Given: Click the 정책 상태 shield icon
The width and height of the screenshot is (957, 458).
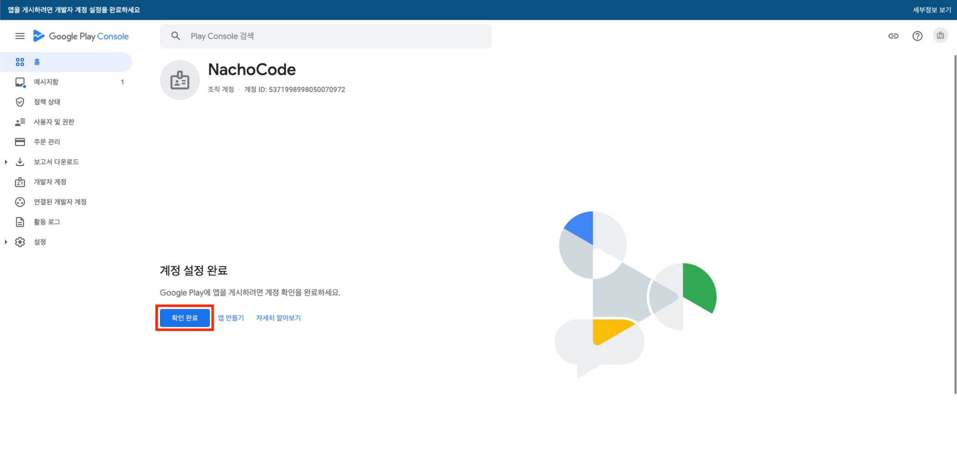Looking at the screenshot, I should [x=20, y=102].
